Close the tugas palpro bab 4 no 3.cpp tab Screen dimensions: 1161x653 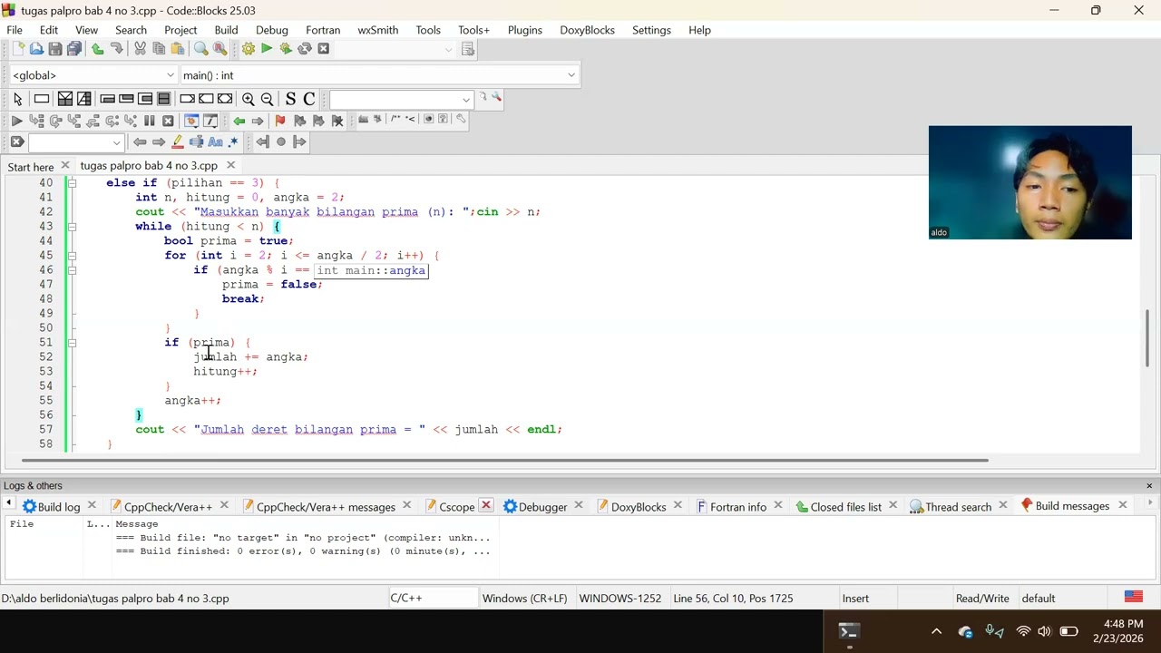tap(230, 165)
